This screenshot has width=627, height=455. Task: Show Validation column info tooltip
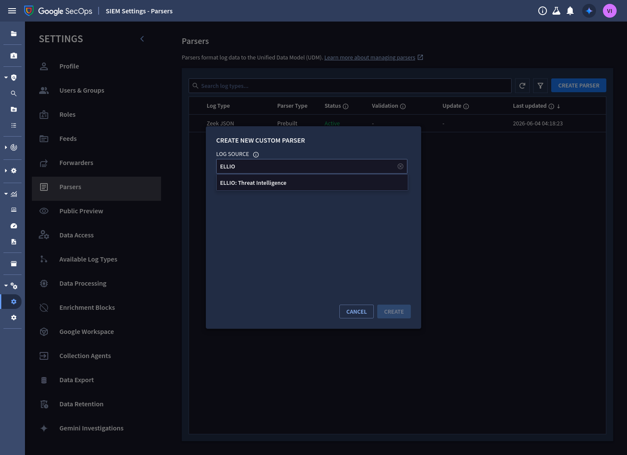403,106
